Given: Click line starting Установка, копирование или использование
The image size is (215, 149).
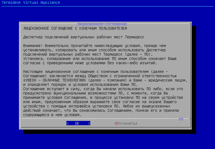Looking at the screenshot, I should coord(100,59).
